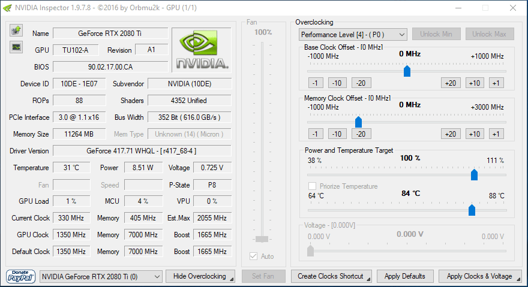Click the Voltage value 0.725 V

tap(212, 168)
